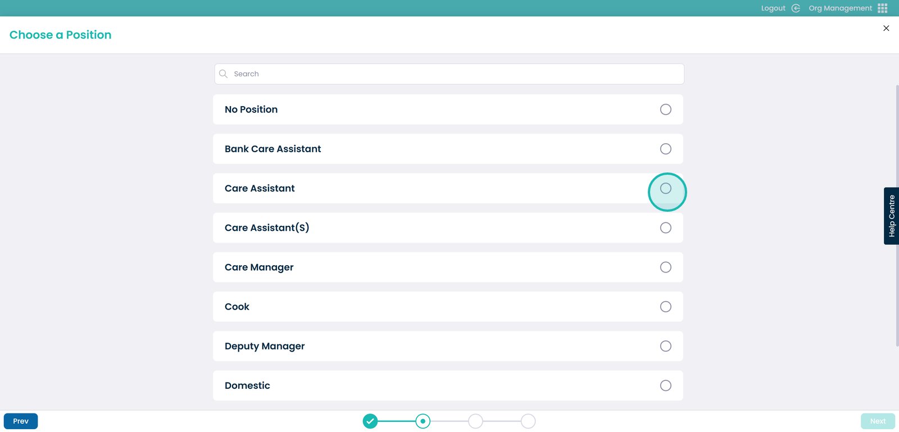Select the Bank Care Assistant radio button
Image resolution: width=899 pixels, height=432 pixels.
[x=666, y=149]
